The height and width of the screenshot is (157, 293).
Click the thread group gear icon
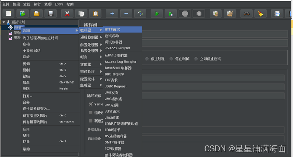[10, 27]
